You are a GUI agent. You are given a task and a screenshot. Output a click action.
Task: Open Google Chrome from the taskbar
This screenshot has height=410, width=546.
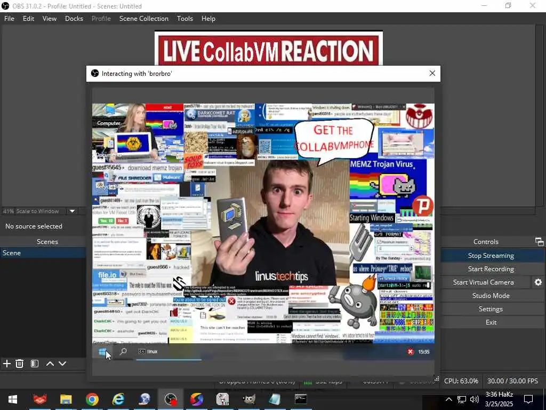pyautogui.click(x=92, y=399)
